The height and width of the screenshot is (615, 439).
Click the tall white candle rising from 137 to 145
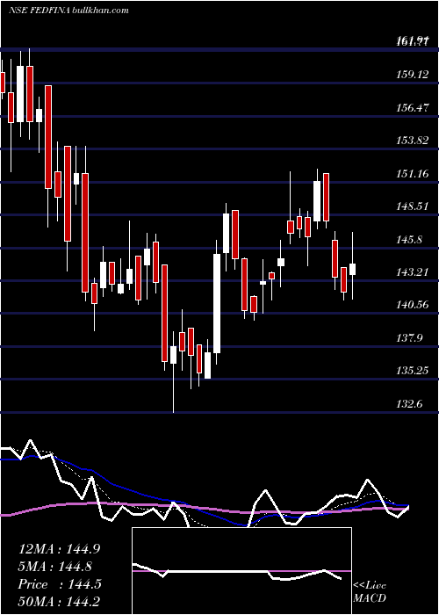[x=217, y=304]
